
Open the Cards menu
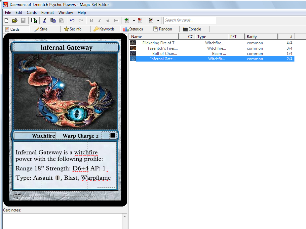32,13
